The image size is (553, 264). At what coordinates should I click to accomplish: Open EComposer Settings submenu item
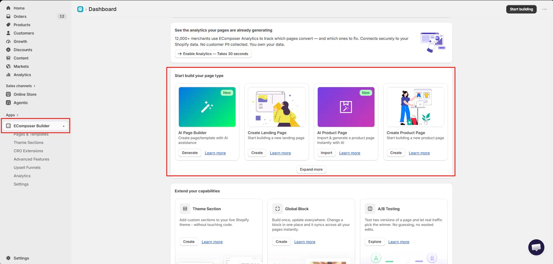pos(21,184)
